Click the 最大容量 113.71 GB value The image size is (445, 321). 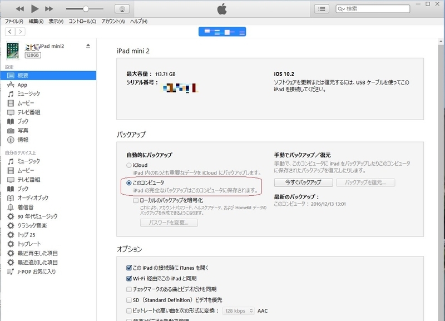click(165, 74)
